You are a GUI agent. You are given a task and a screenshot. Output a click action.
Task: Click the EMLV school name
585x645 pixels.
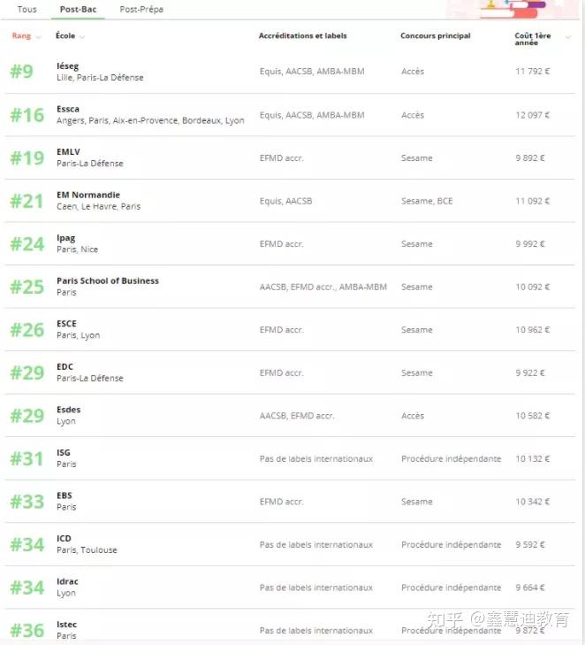tap(69, 152)
